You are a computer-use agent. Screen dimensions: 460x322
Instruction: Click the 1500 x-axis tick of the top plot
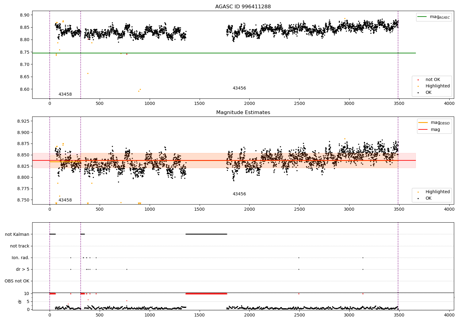200,104
